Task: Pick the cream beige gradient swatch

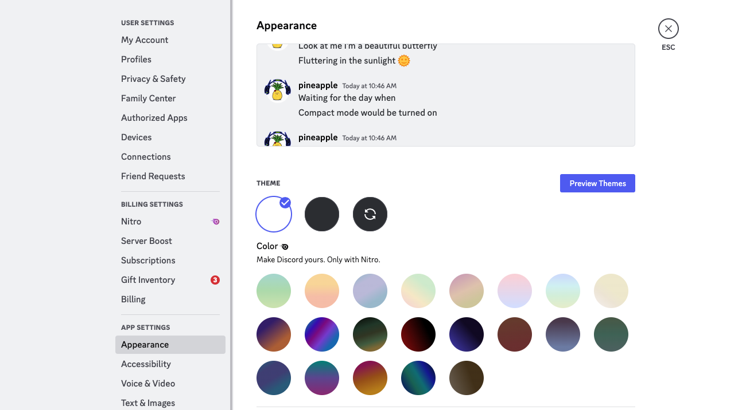Action: (x=611, y=291)
